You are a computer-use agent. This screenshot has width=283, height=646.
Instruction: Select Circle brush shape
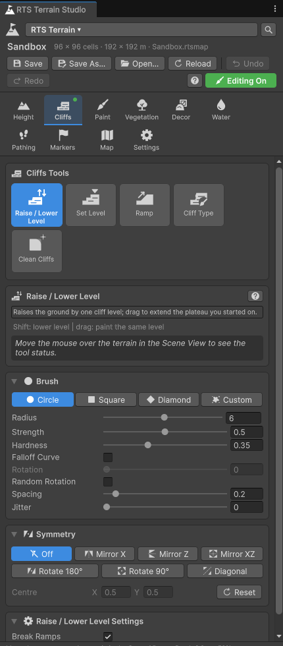pyautogui.click(x=43, y=399)
